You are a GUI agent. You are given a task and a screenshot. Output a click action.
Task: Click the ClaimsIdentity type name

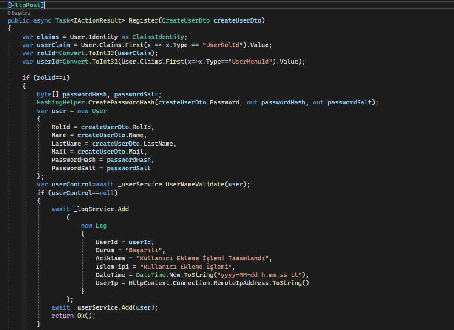pyautogui.click(x=158, y=37)
